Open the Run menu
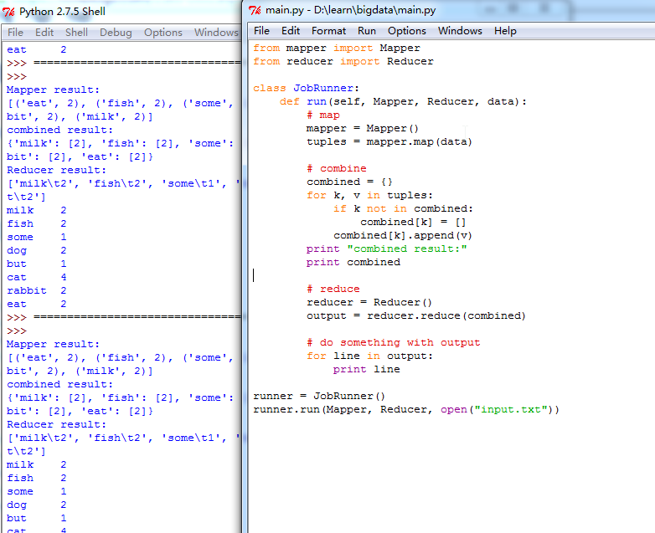 tap(367, 31)
